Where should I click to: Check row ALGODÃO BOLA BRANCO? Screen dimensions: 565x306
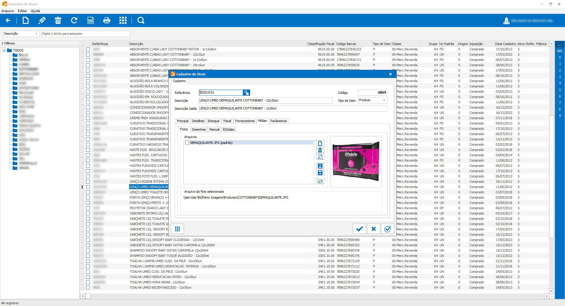pos(88,81)
